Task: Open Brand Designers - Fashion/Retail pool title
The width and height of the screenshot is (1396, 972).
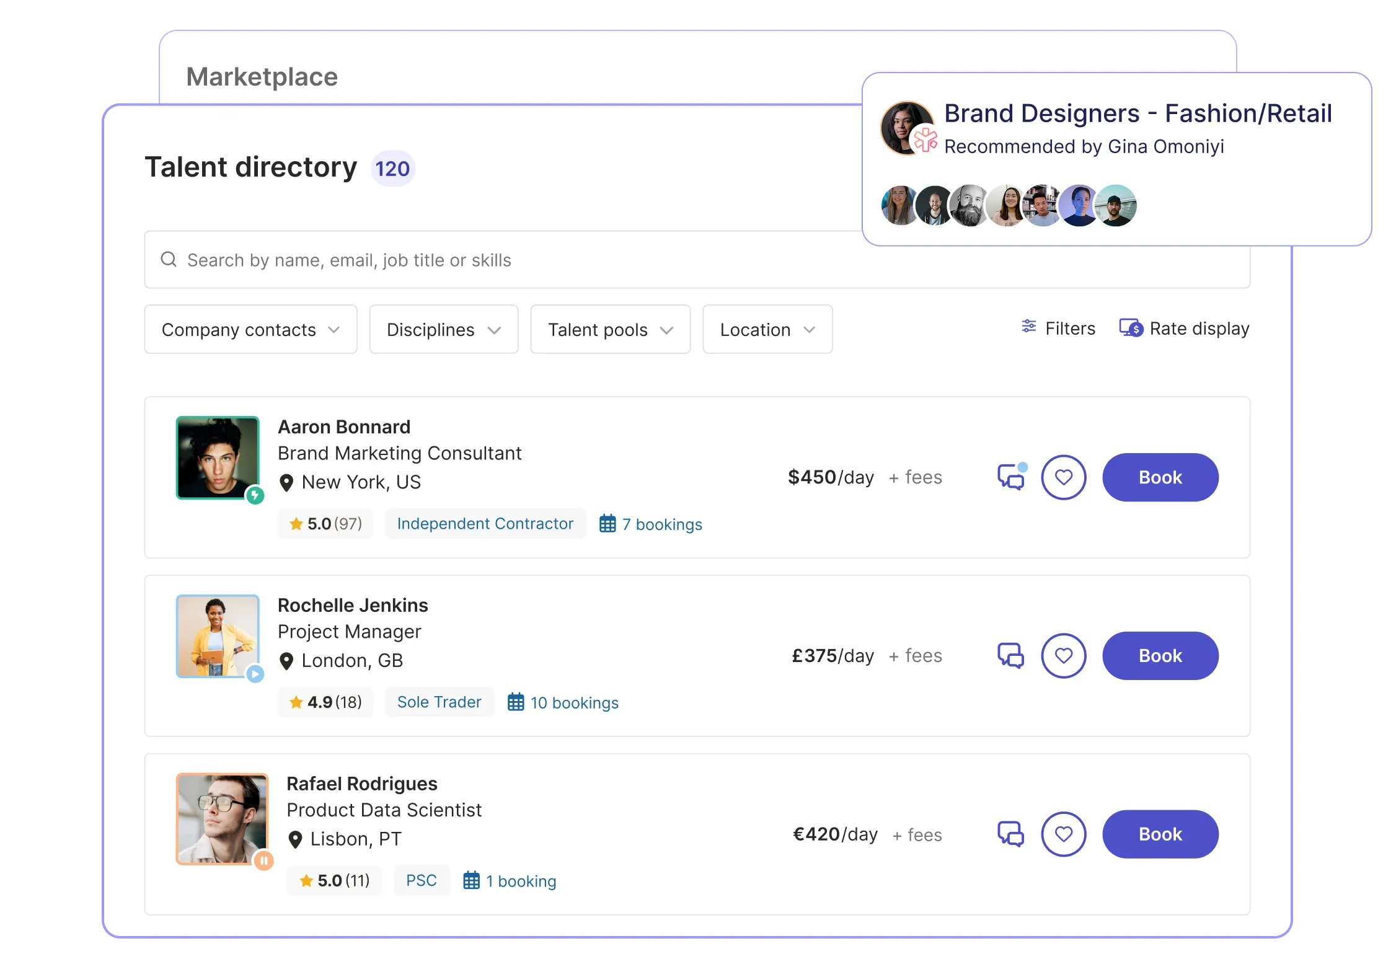Action: point(1138,113)
